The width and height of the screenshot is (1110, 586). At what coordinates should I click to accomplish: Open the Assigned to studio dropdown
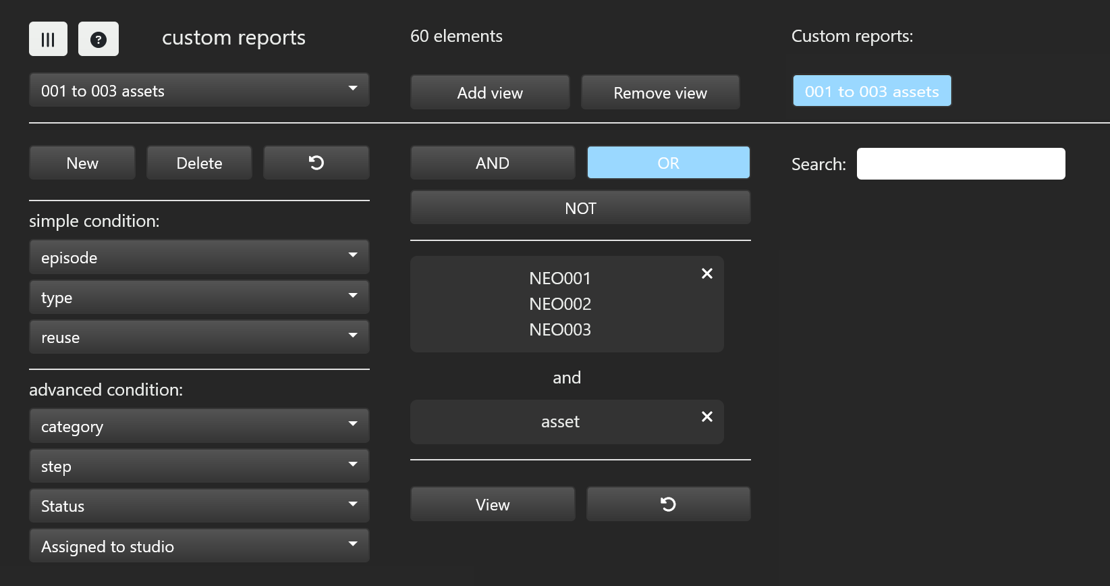point(199,545)
